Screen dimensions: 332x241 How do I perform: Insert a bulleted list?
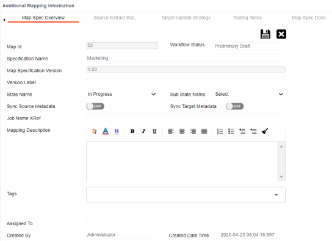point(231,131)
